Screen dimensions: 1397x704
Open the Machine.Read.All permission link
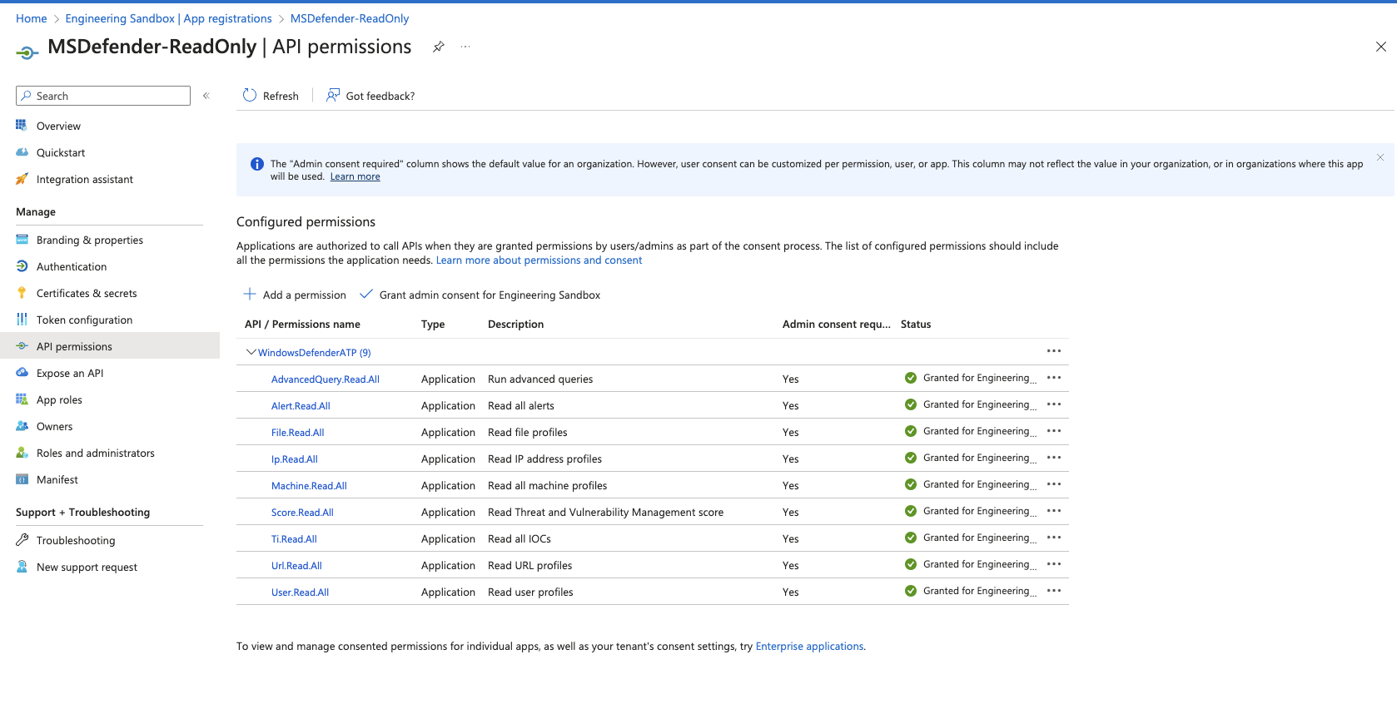[x=309, y=486]
